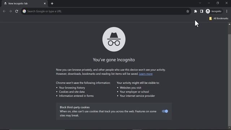
Task: Open the tab search chevron
Action: tap(200, 3)
